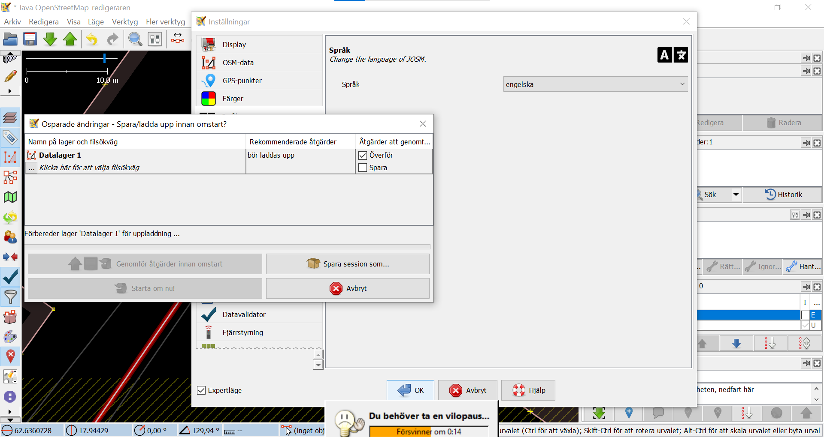Click the Zoom magnifier toolbar icon
This screenshot has width=824, height=437.
pyautogui.click(x=135, y=39)
